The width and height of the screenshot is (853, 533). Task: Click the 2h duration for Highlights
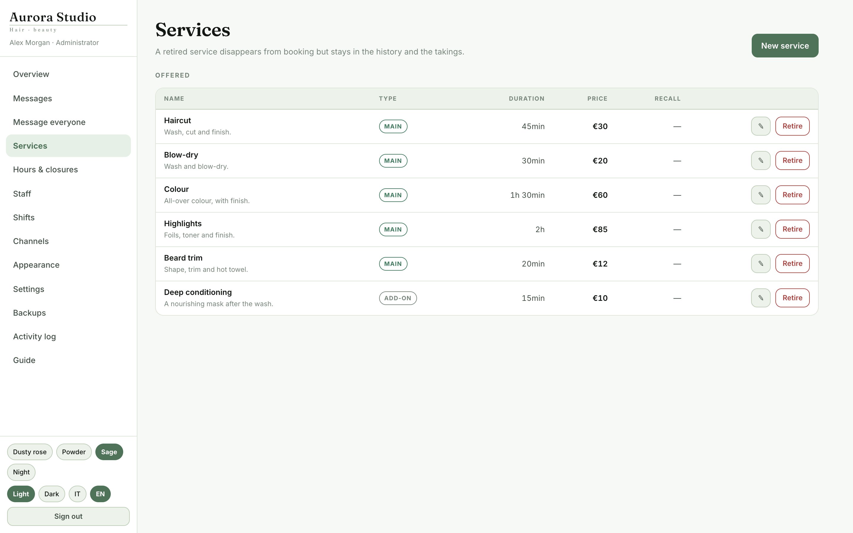(x=540, y=229)
